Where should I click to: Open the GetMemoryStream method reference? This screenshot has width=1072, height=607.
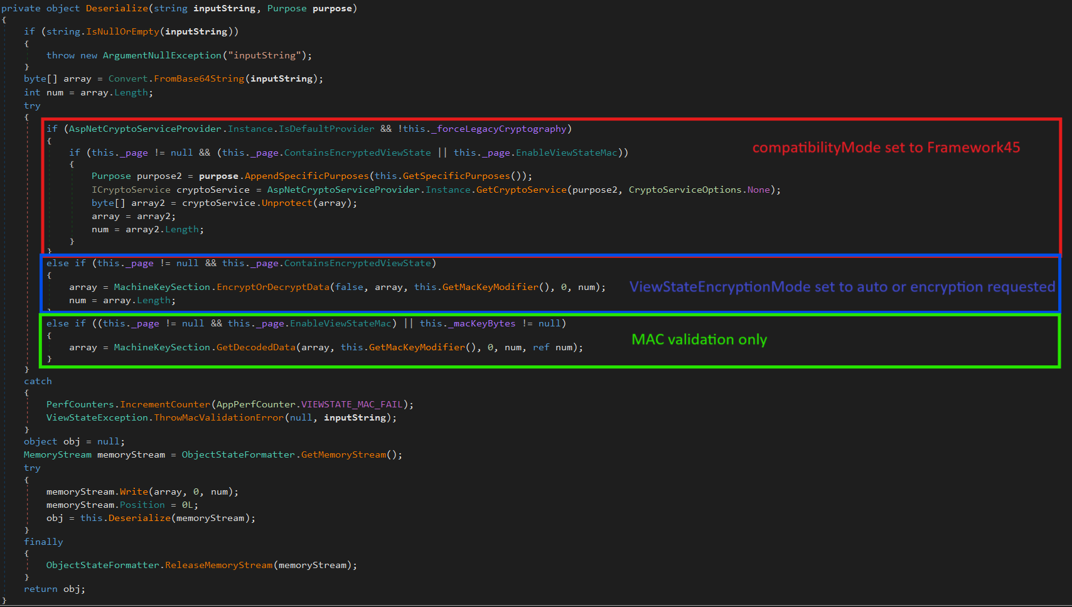click(343, 454)
